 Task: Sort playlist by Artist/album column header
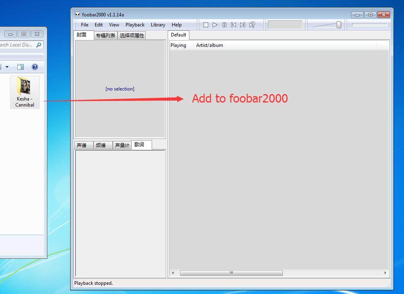(x=285, y=45)
